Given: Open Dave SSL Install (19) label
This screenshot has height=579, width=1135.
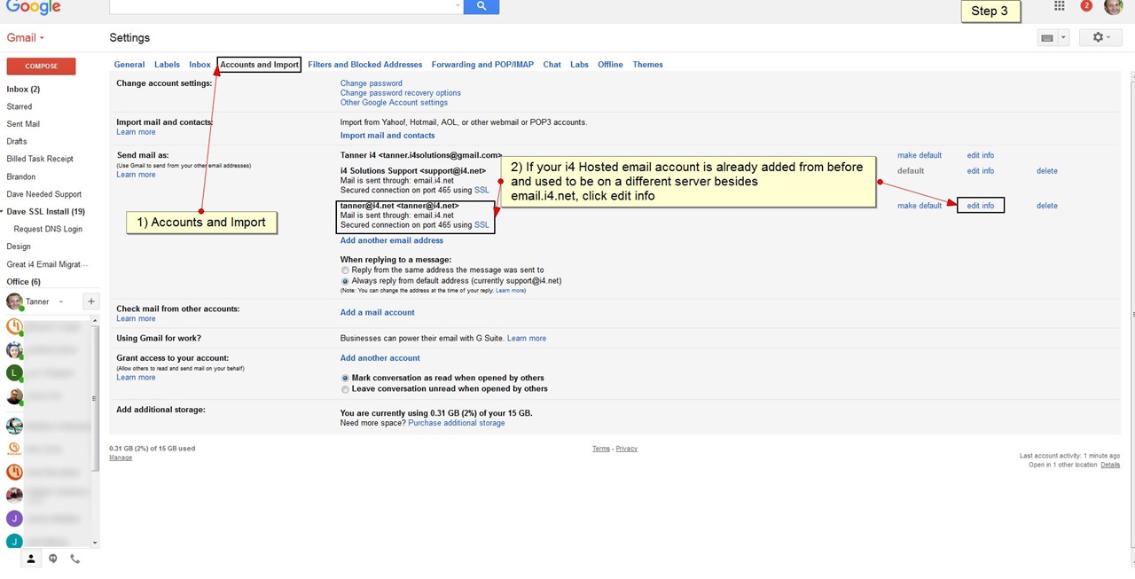Looking at the screenshot, I should (45, 212).
